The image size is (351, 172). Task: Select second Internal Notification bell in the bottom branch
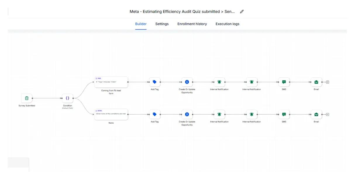tap(252, 114)
